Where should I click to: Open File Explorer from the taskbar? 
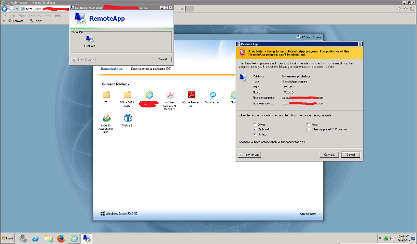coord(48,238)
